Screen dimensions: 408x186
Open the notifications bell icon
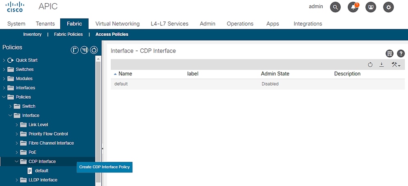[353, 7]
